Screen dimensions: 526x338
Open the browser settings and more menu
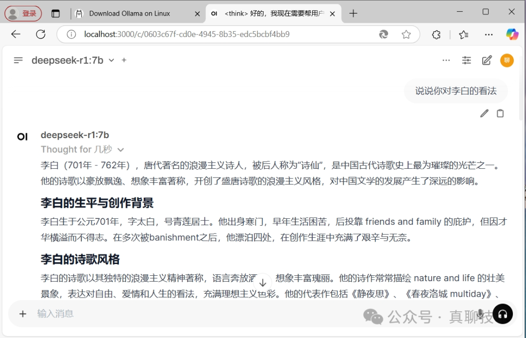click(x=489, y=34)
